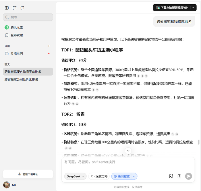Click 下载电脑版领视频VIP button
Viewport: 201px width, 191px height.
click(172, 7)
